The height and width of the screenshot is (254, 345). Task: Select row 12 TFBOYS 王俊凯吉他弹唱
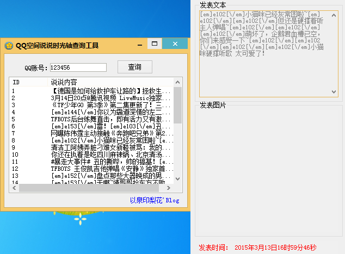click(x=91, y=169)
